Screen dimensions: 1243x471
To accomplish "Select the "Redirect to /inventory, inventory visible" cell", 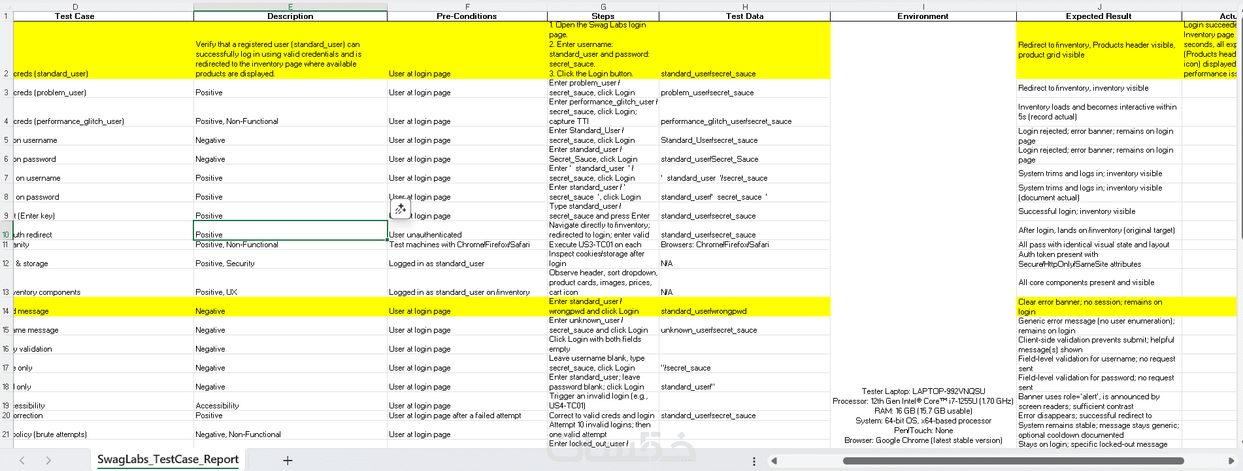I will pyautogui.click(x=1099, y=89).
